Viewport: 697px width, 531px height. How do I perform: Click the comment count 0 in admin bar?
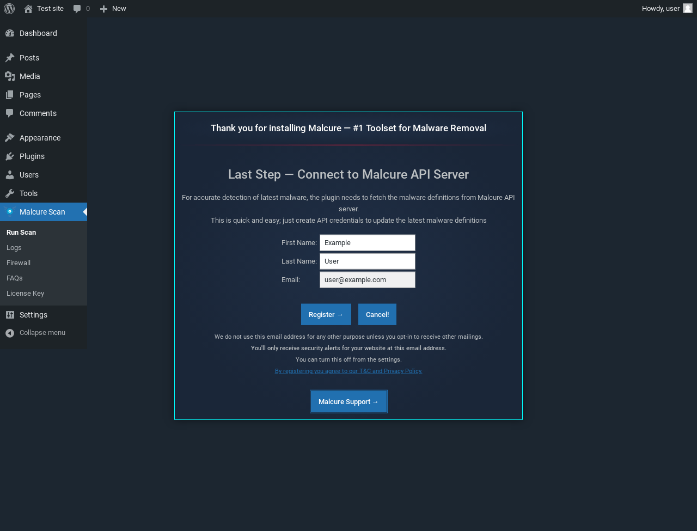tap(88, 9)
